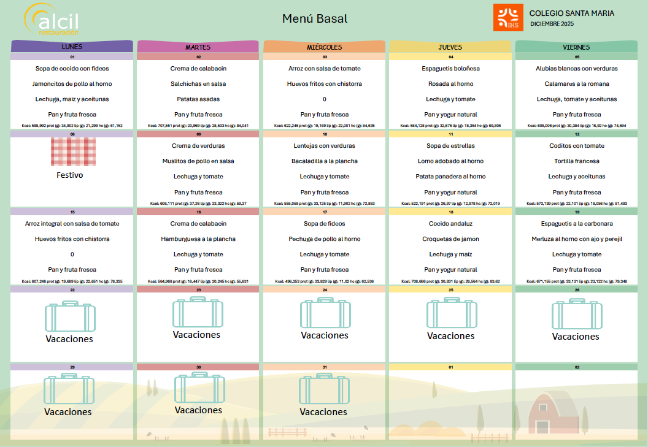Click the VIERNES column header
This screenshot has width=648, height=447.
(x=576, y=47)
